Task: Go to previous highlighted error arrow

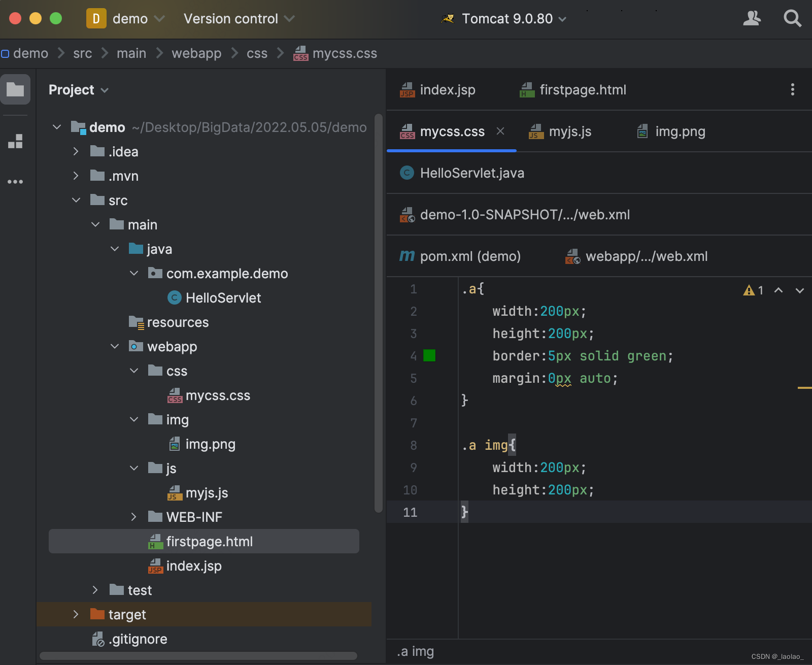Action: tap(779, 290)
